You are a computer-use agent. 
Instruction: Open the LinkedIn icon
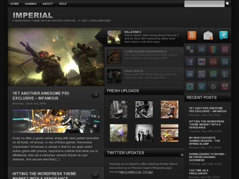click(x=225, y=62)
